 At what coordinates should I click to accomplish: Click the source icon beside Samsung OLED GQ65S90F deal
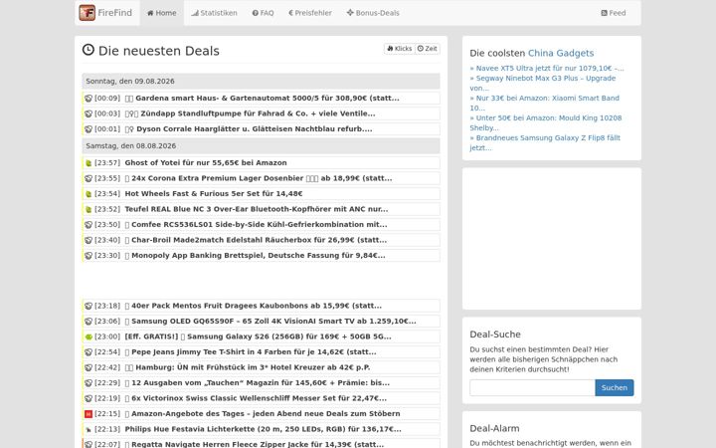(89, 322)
